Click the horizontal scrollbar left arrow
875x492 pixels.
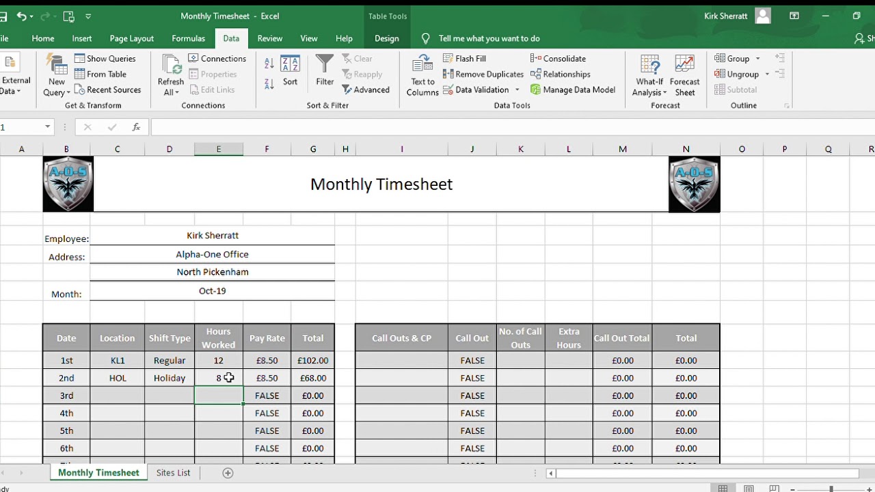[x=551, y=473]
